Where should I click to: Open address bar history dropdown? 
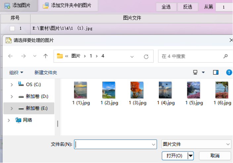click(x=132, y=56)
